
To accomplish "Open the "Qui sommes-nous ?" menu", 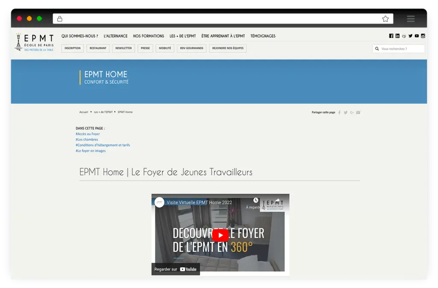I will (80, 36).
